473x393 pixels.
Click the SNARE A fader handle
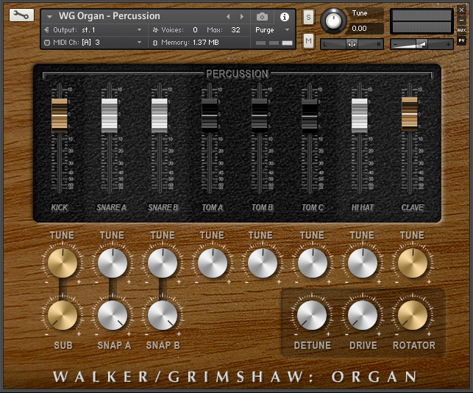[110, 115]
